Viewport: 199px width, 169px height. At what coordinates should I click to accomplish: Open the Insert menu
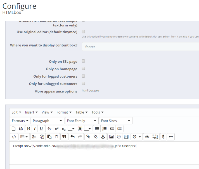pos(31,112)
